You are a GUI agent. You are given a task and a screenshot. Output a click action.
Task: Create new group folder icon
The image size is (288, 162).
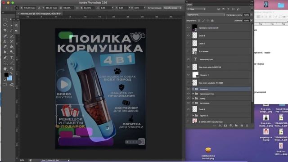click(x=236, y=126)
